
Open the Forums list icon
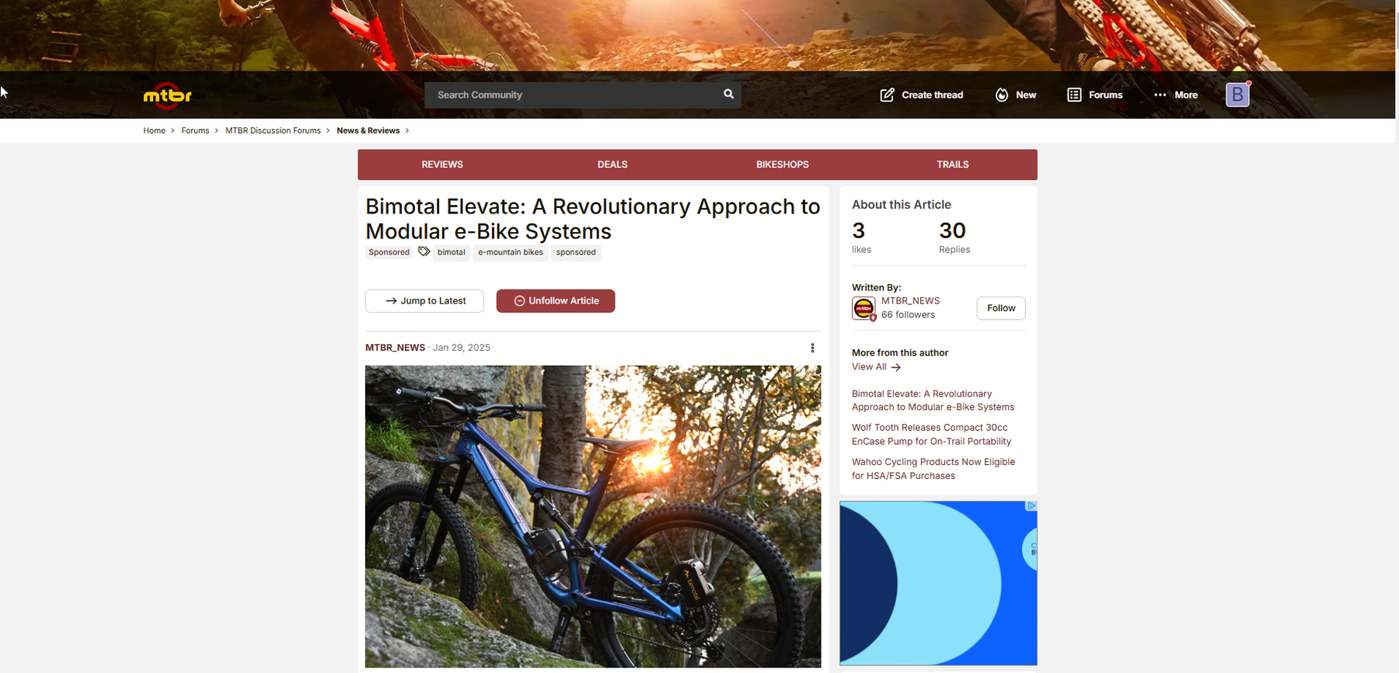(x=1074, y=95)
